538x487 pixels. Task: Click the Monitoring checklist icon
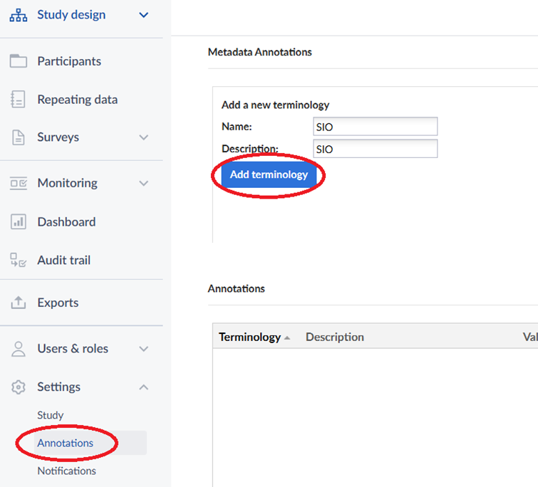point(19,183)
